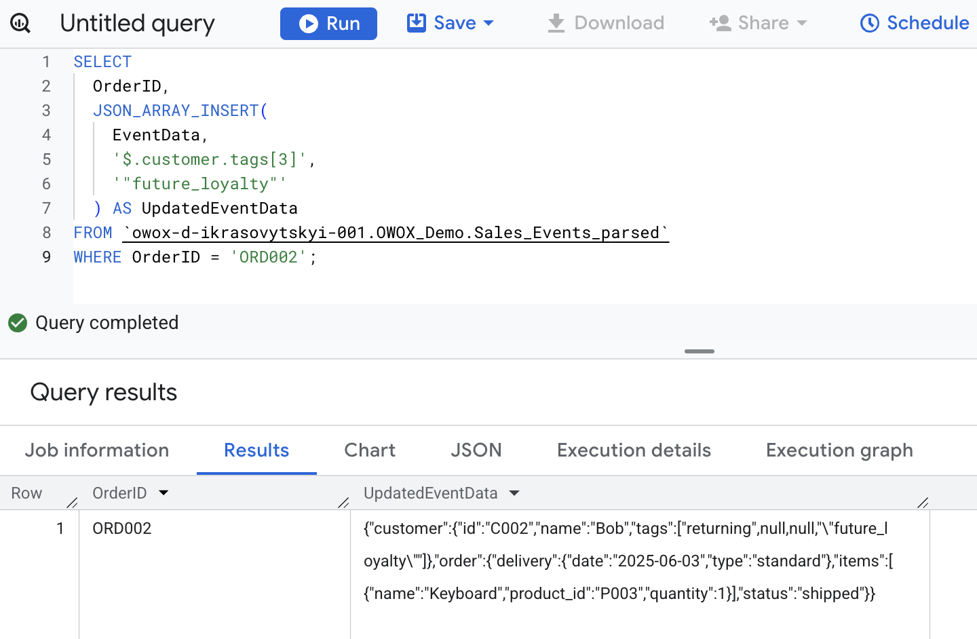977x639 pixels.
Task: Open the UpdatedEventData column dropdown arrow
Action: coord(514,493)
